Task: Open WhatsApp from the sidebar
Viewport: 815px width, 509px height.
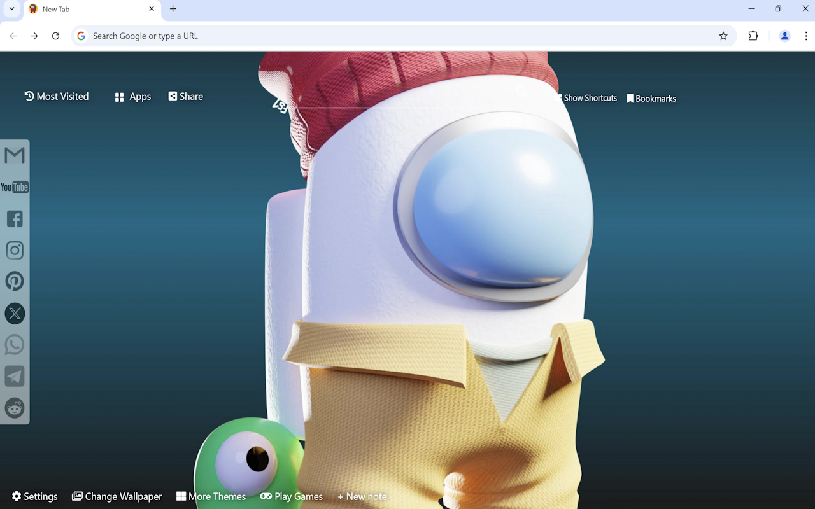Action: tap(15, 345)
